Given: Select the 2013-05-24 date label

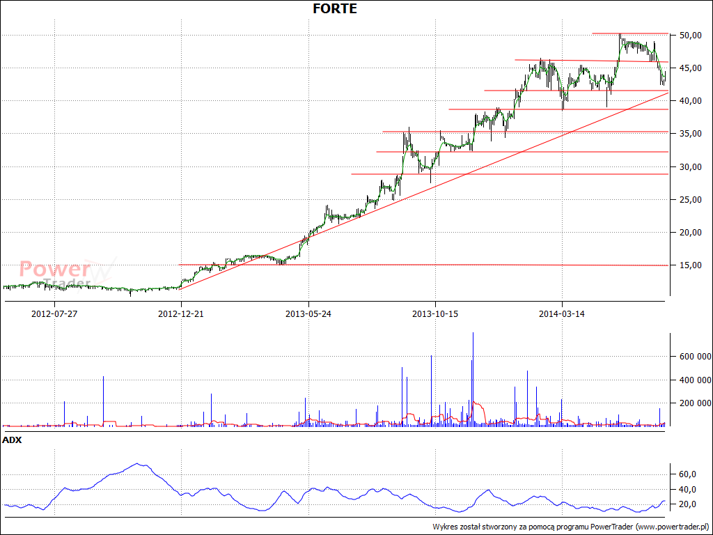Looking at the screenshot, I should click(x=308, y=314).
